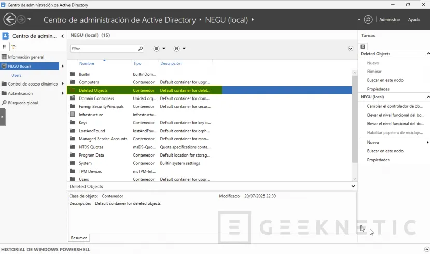Select the Users row in the list
The height and width of the screenshot is (254, 430).
point(210,179)
